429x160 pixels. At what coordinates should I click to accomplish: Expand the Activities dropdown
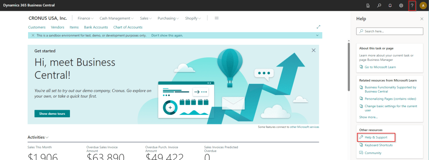[38, 137]
